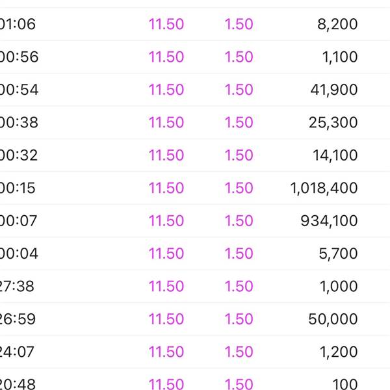This screenshot has width=390, height=390.
Task: Click the 1.50 change in the 934,100 row
Action: [239, 221]
